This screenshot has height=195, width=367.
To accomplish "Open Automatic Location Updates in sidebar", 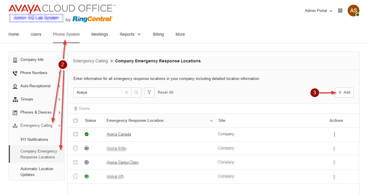I will pos(37,172).
